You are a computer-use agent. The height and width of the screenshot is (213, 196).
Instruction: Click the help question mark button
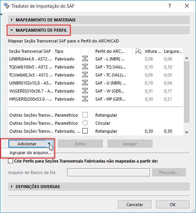click(170, 6)
